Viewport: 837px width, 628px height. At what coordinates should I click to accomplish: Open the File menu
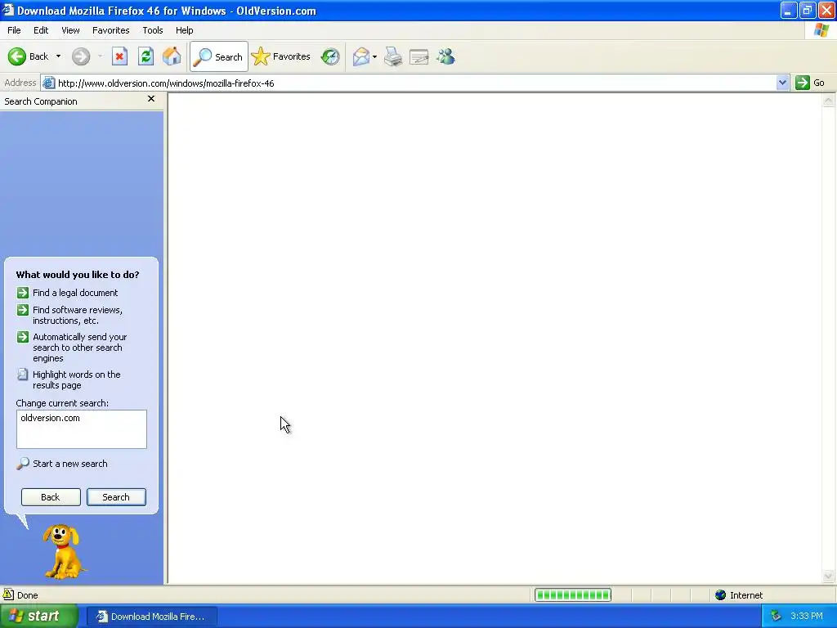coord(15,30)
